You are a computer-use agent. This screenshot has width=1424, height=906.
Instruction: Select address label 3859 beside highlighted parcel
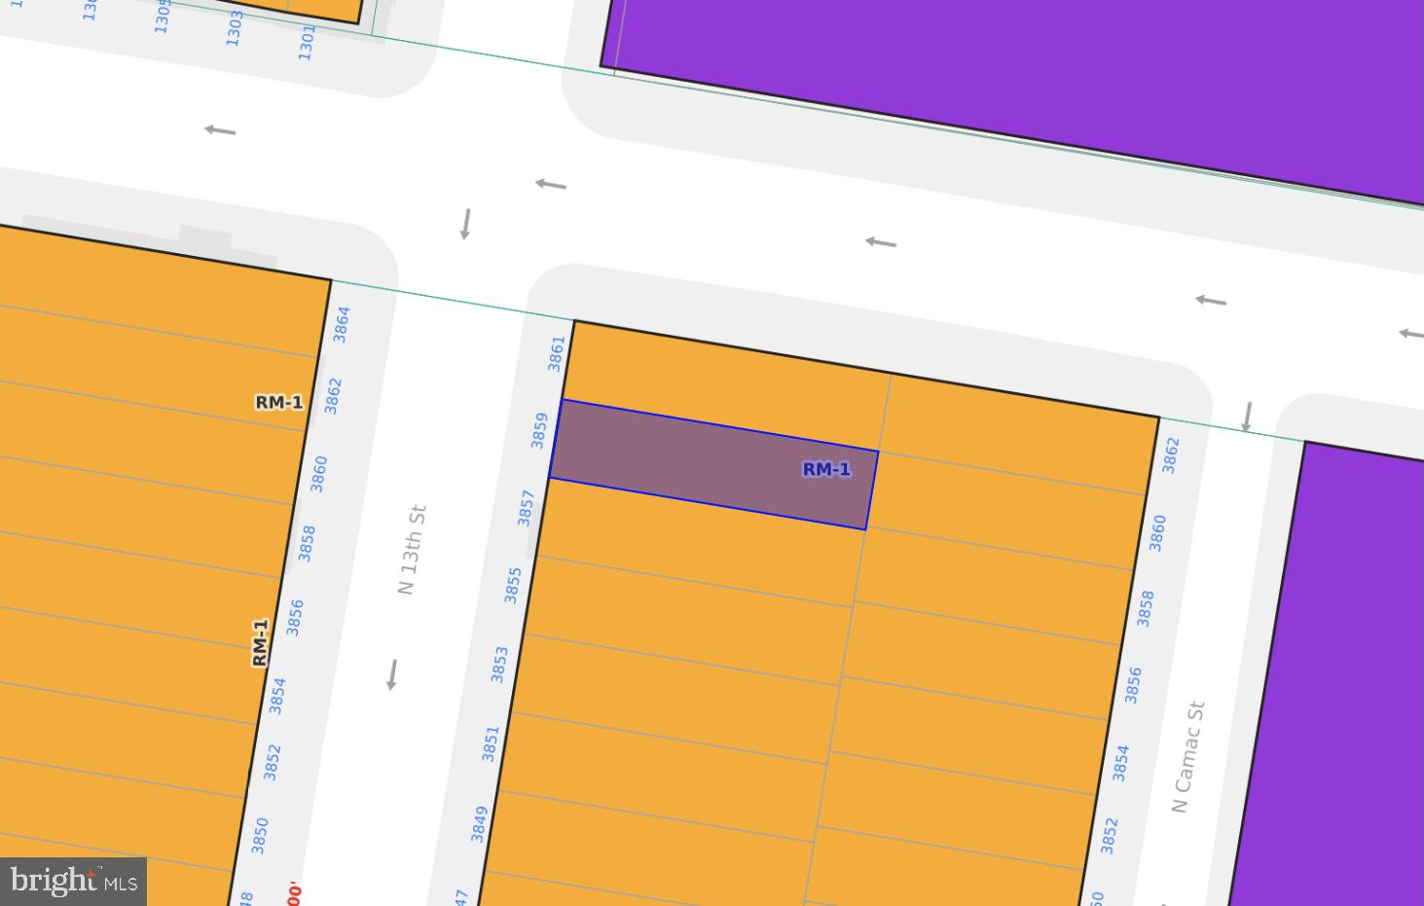(x=539, y=430)
